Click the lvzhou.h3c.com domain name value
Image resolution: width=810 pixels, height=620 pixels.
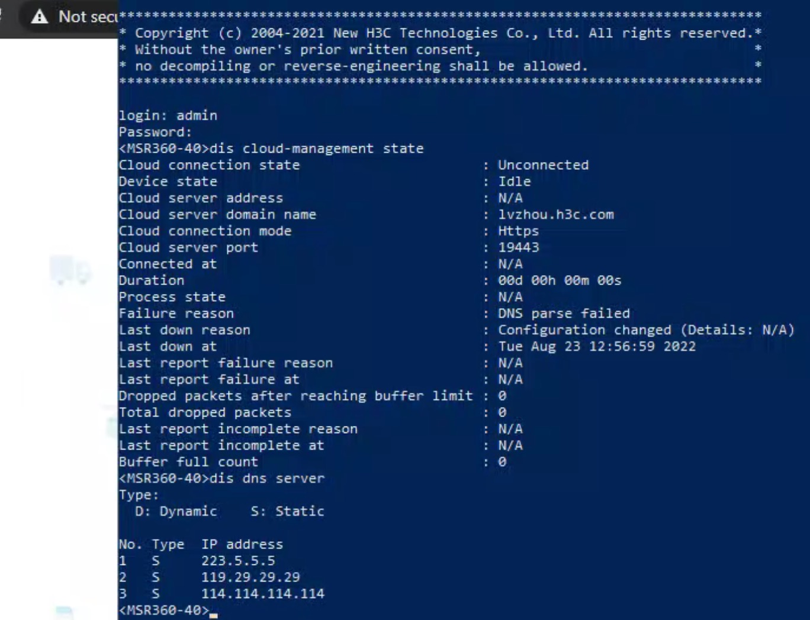coord(555,215)
